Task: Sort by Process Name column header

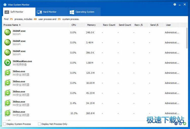Action: click(12, 25)
